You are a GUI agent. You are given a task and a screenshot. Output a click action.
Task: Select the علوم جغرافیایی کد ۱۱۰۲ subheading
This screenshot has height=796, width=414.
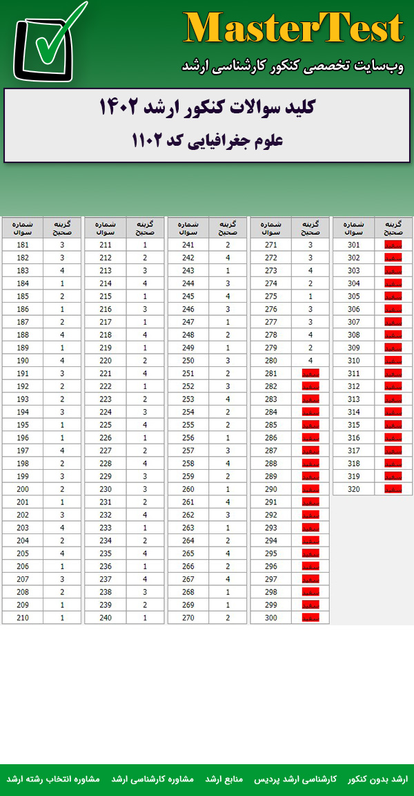(x=208, y=140)
